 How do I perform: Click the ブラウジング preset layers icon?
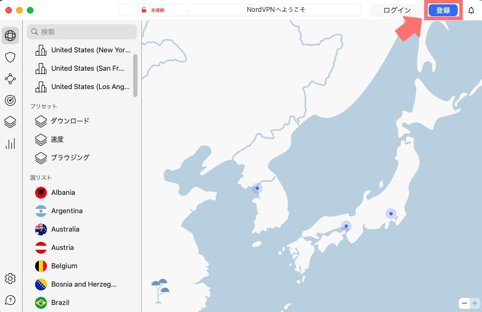pos(41,158)
